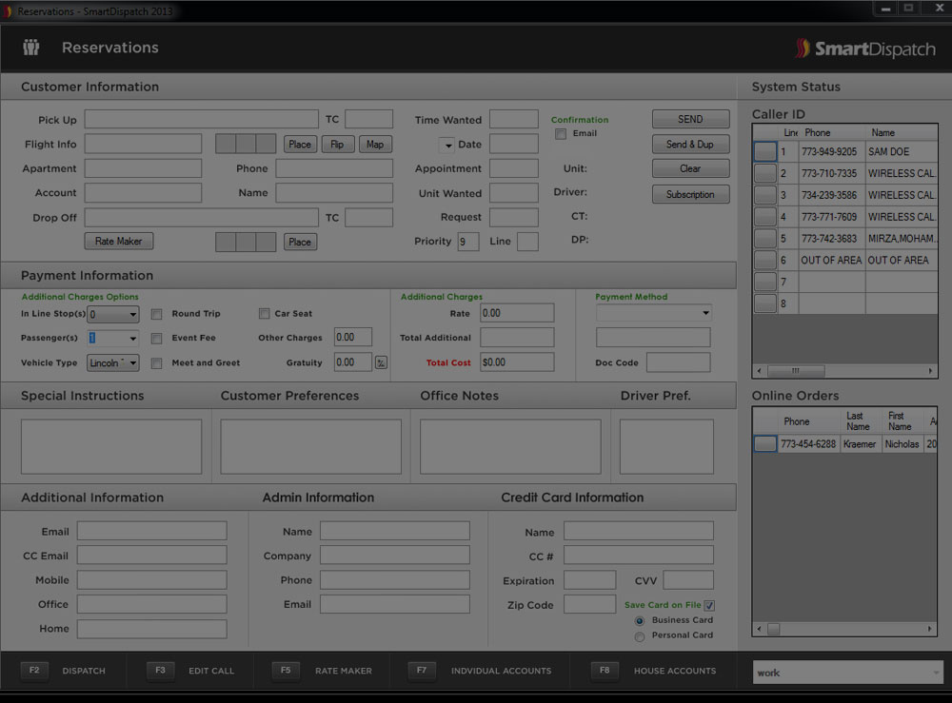Select online order row for Kraemer

765,444
